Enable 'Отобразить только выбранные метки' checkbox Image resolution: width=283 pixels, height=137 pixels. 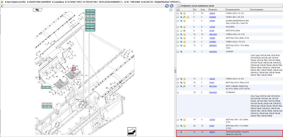(x=179, y=6)
